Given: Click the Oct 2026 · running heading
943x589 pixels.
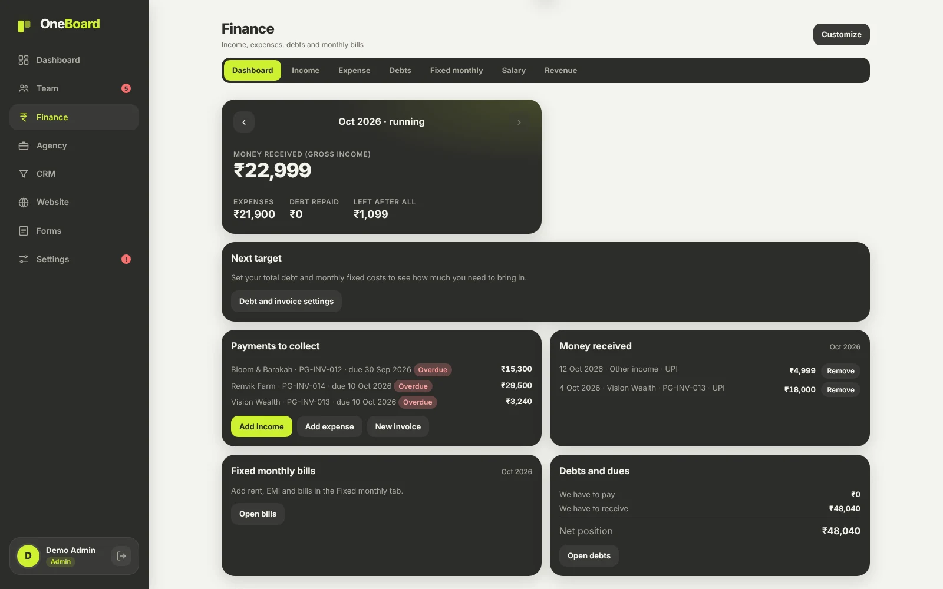Looking at the screenshot, I should 381,121.
